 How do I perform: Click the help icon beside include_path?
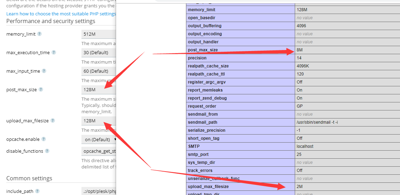[x=37, y=192]
